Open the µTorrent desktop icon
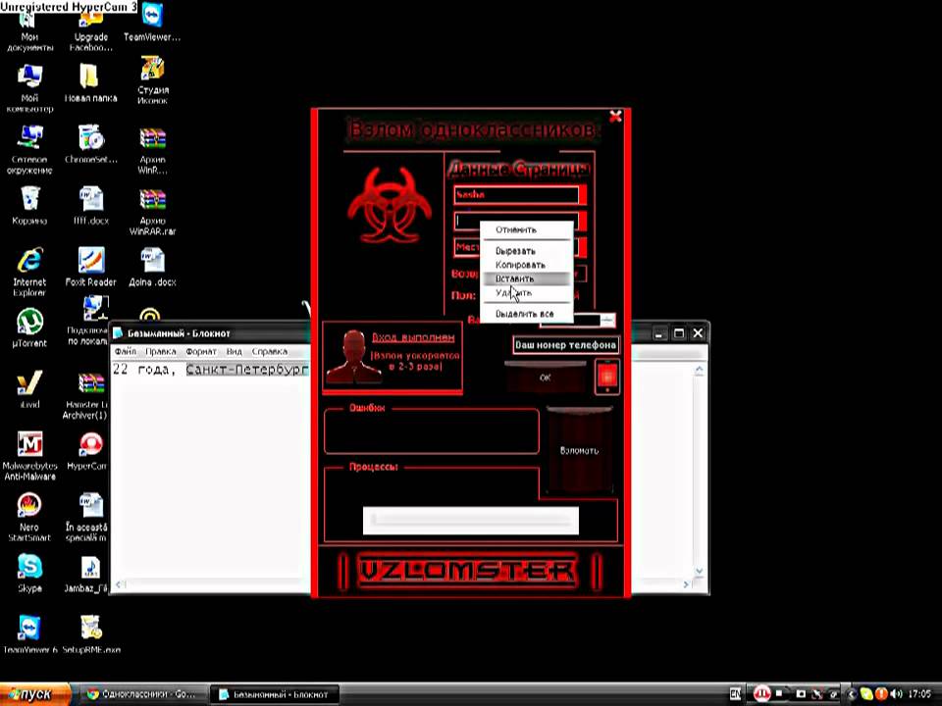The image size is (942, 706). (x=29, y=328)
